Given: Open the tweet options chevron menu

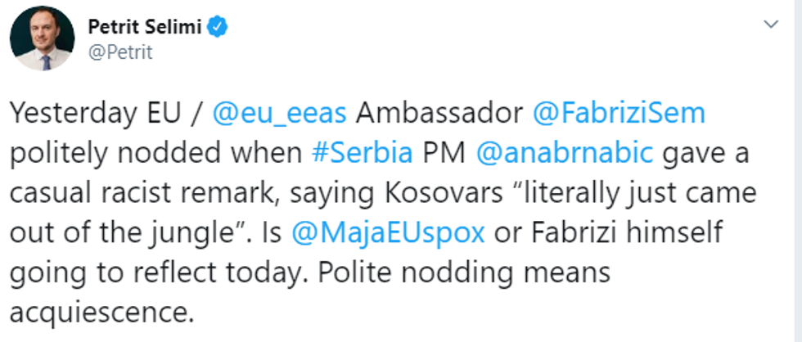Looking at the screenshot, I should pyautogui.click(x=770, y=25).
